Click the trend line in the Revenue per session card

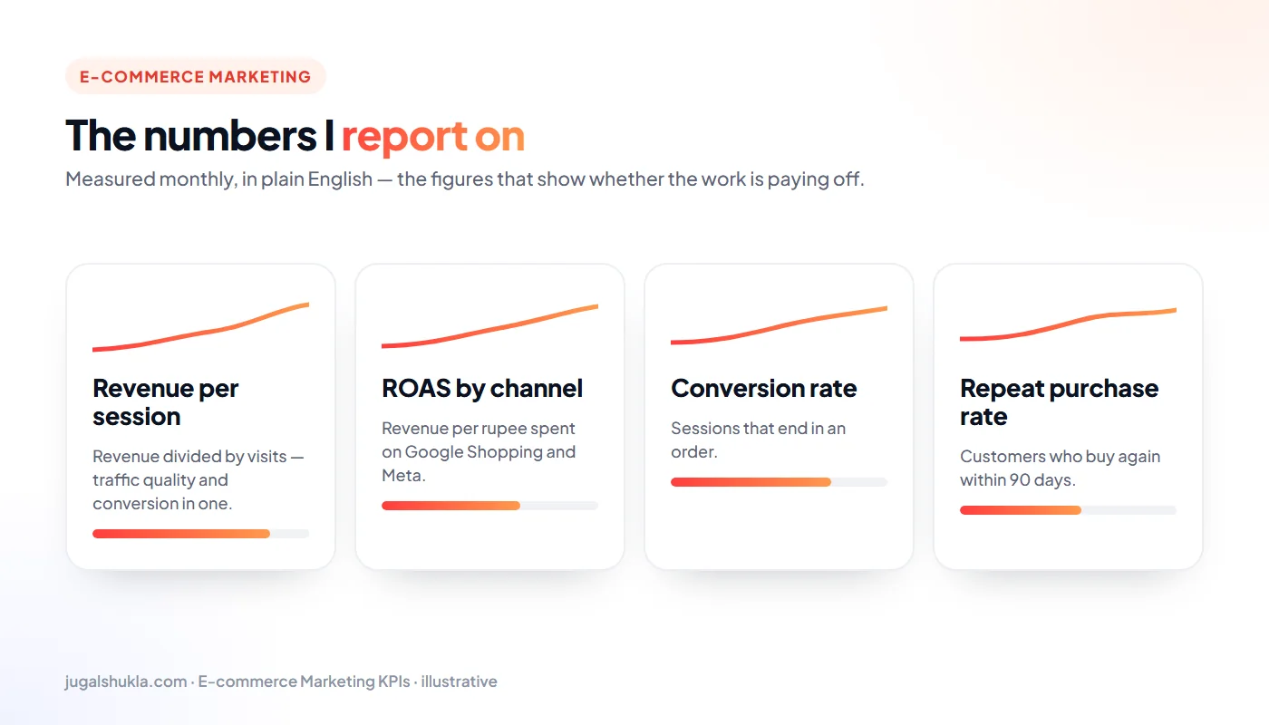point(200,327)
